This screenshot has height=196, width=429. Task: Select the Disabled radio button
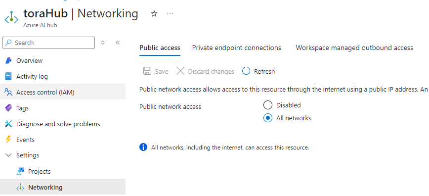click(267, 105)
